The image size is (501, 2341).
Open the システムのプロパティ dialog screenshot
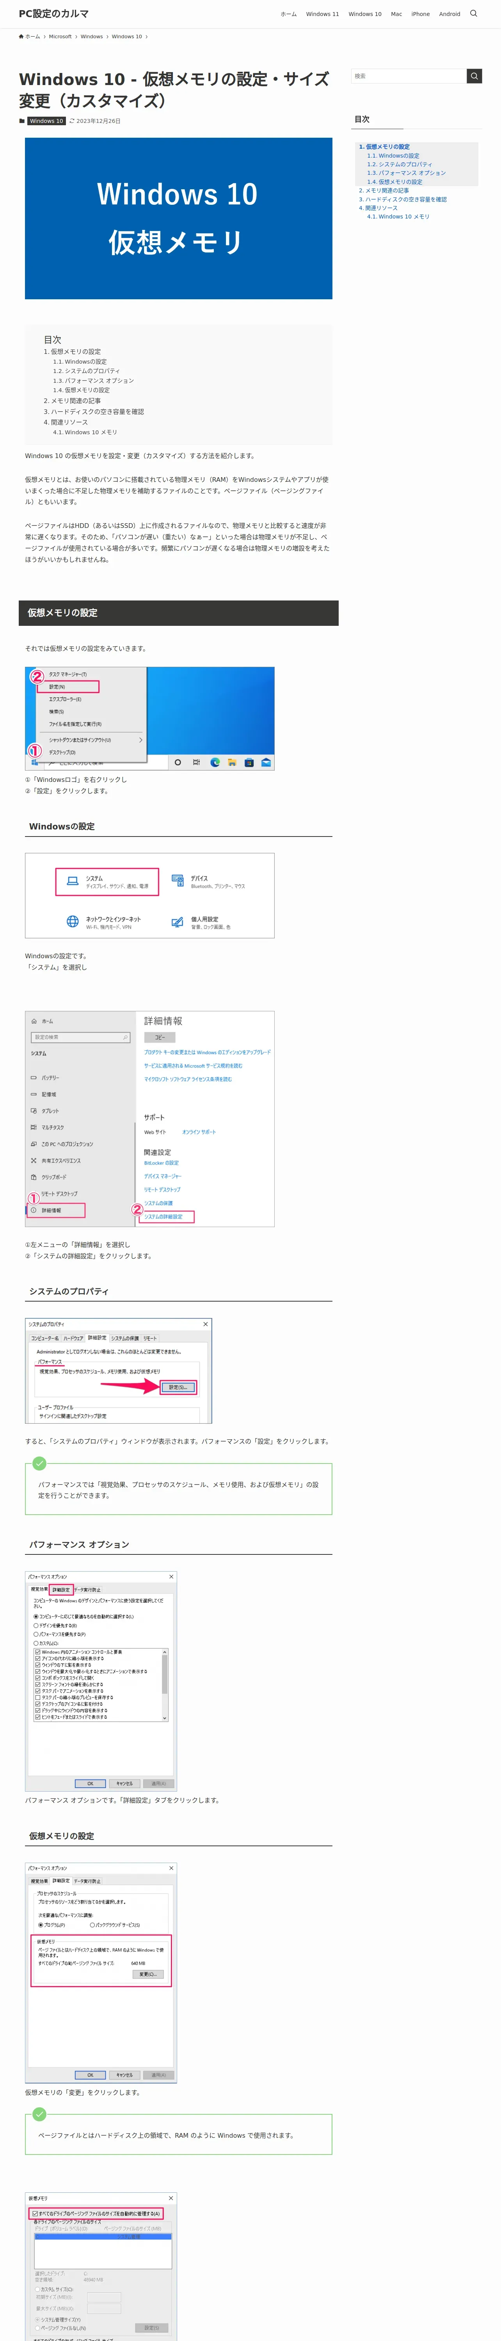[x=118, y=1370]
